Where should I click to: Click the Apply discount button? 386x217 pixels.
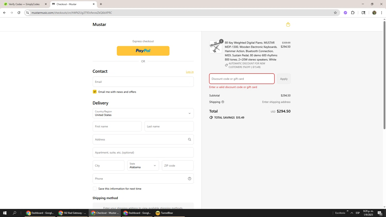(284, 79)
